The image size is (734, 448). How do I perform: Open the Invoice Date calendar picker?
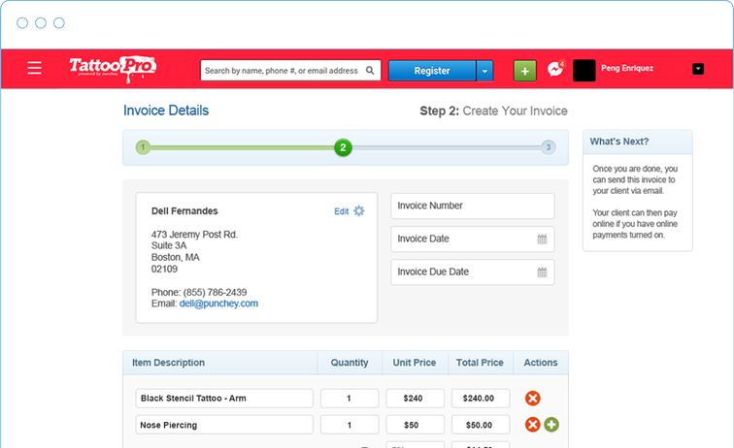click(542, 240)
